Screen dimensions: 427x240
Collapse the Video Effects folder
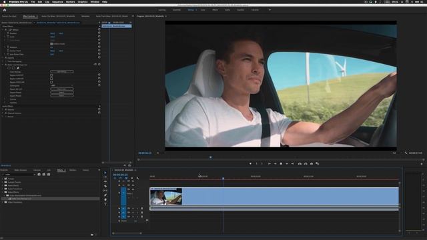(x=3, y=192)
